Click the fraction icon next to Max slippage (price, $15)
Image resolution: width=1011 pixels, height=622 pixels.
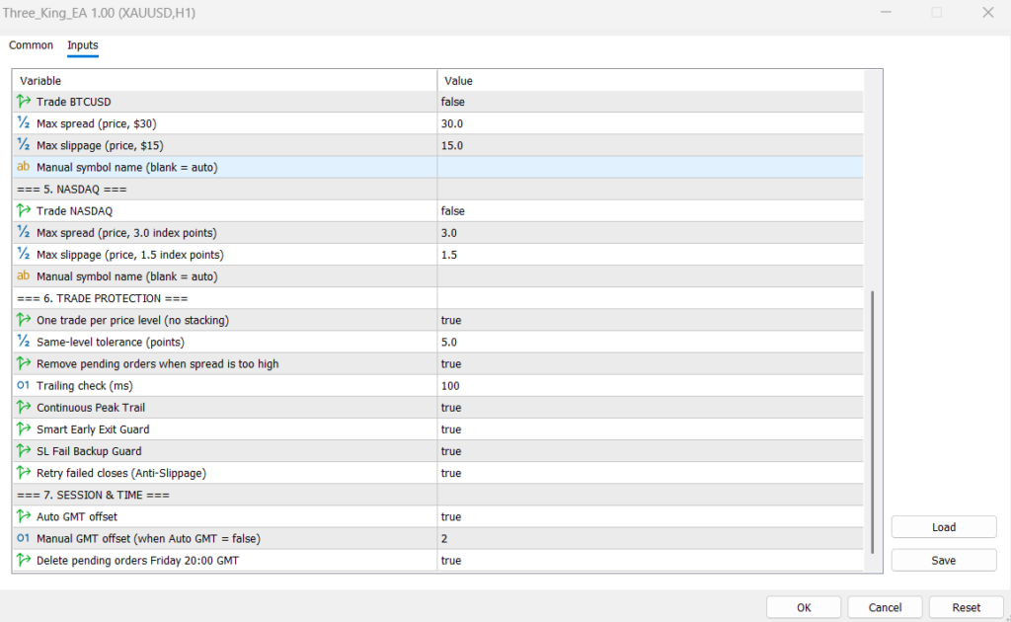pos(24,145)
